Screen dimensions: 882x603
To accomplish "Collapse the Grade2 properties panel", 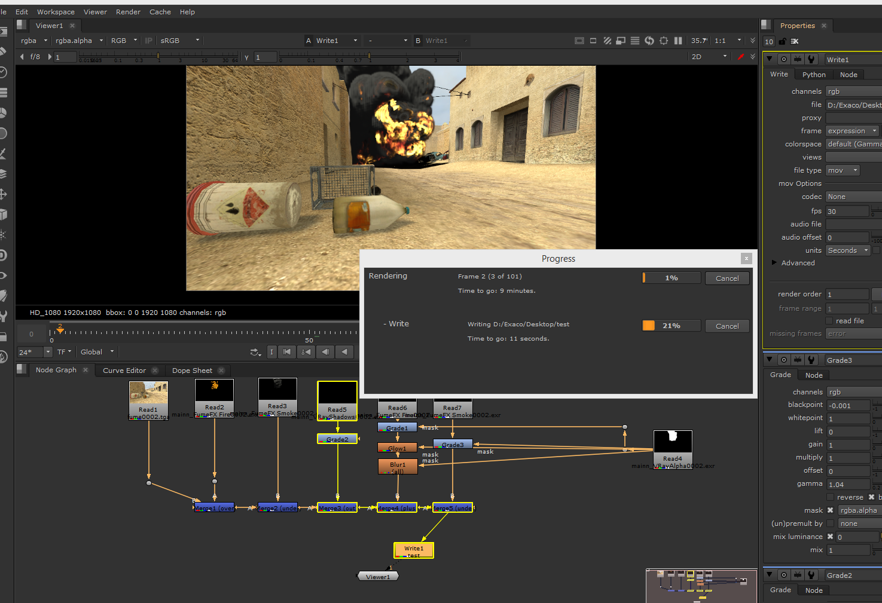I will click(x=770, y=575).
